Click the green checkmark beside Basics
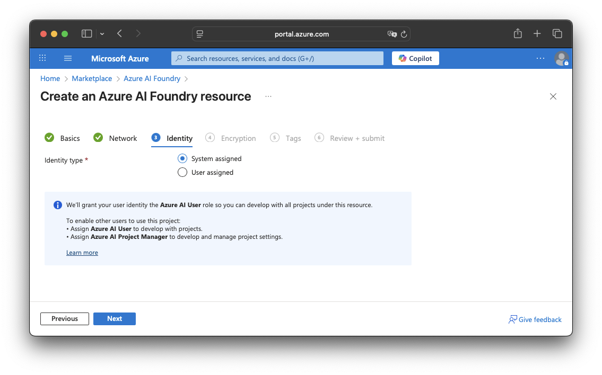Viewport: 602px width, 375px height. point(49,137)
